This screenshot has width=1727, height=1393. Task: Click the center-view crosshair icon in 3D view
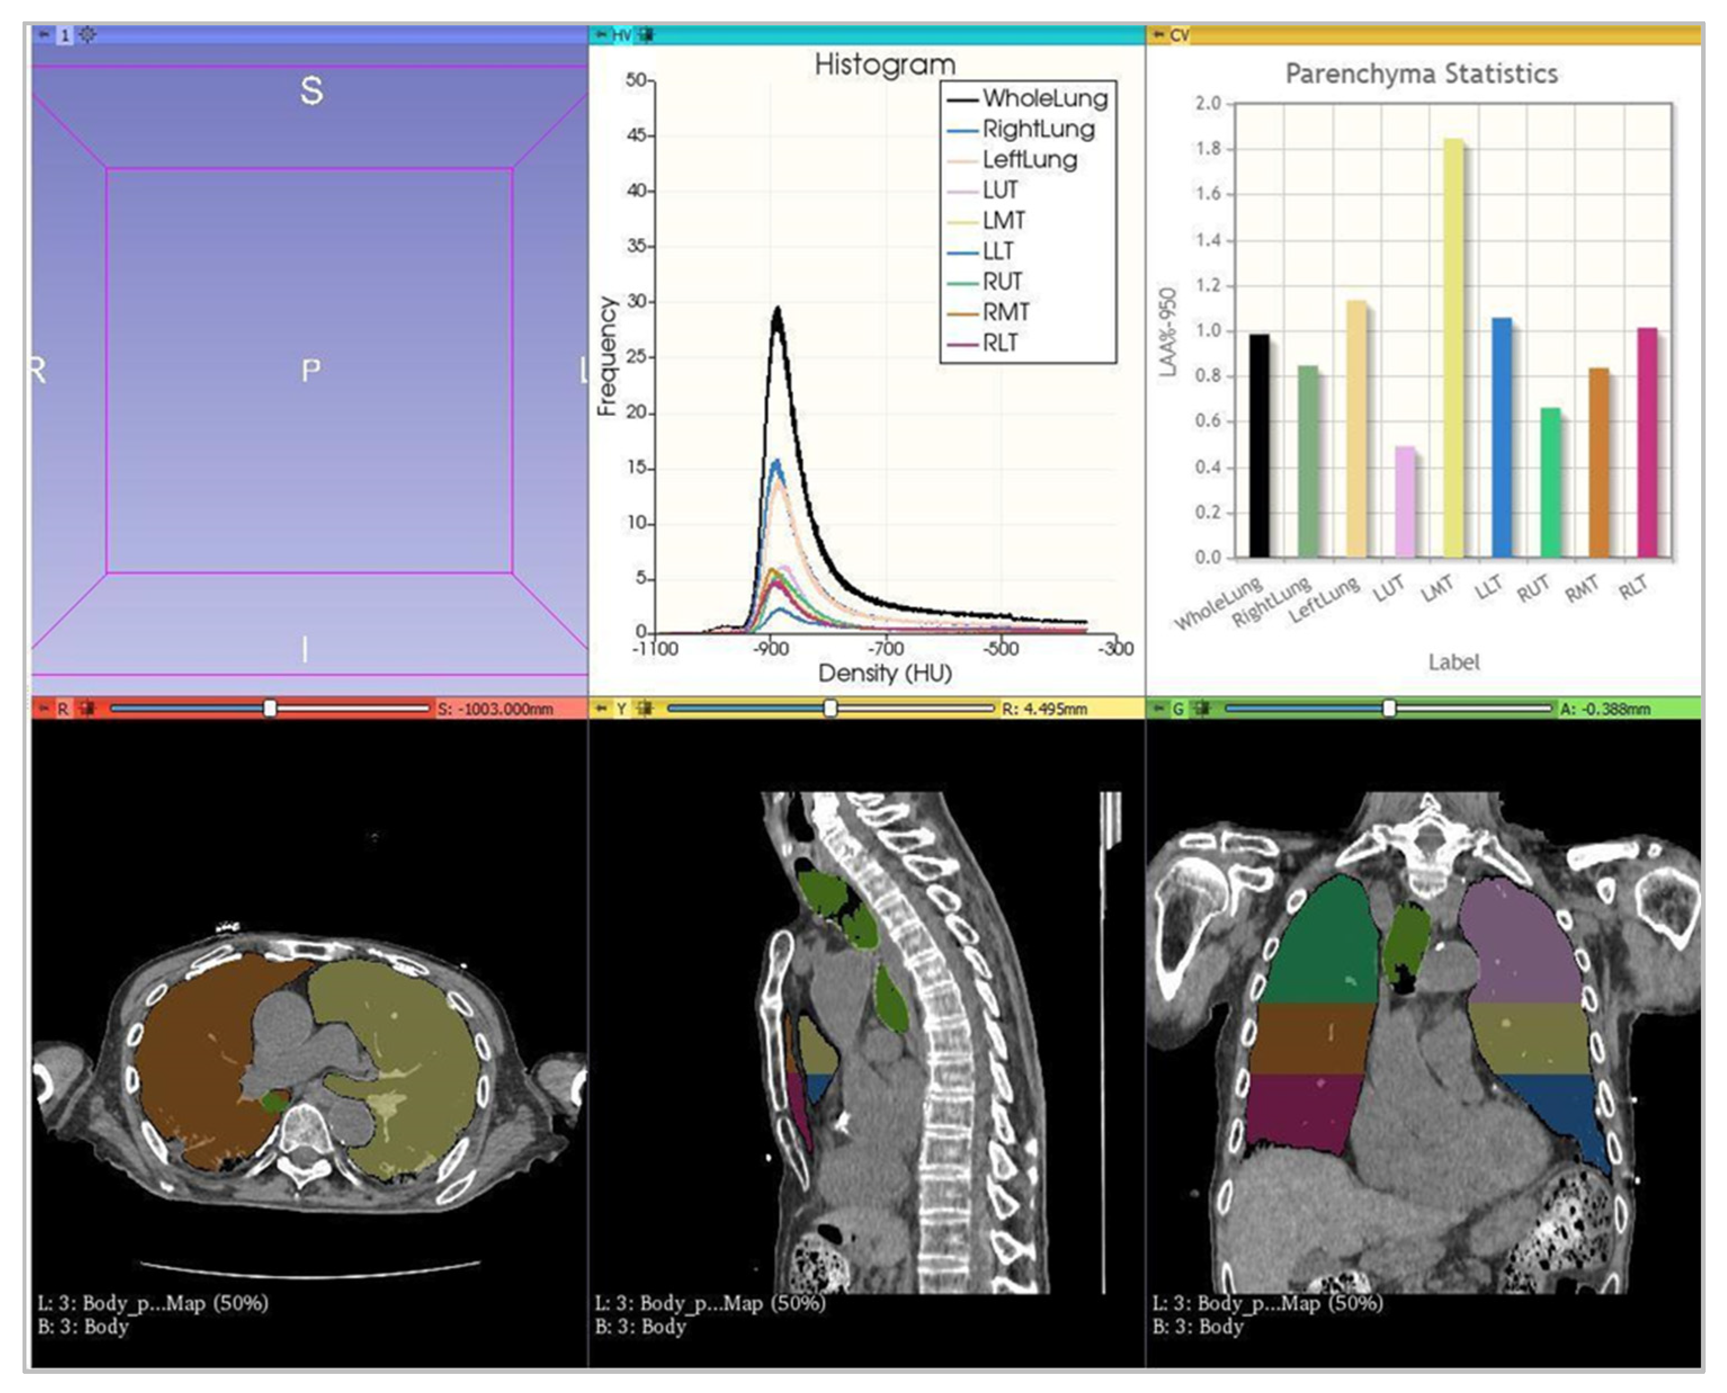87,35
